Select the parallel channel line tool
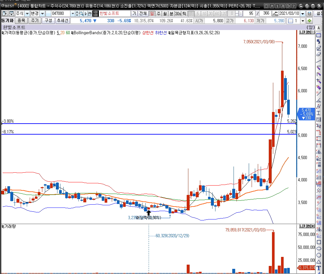The image size is (324, 274). pos(319,107)
